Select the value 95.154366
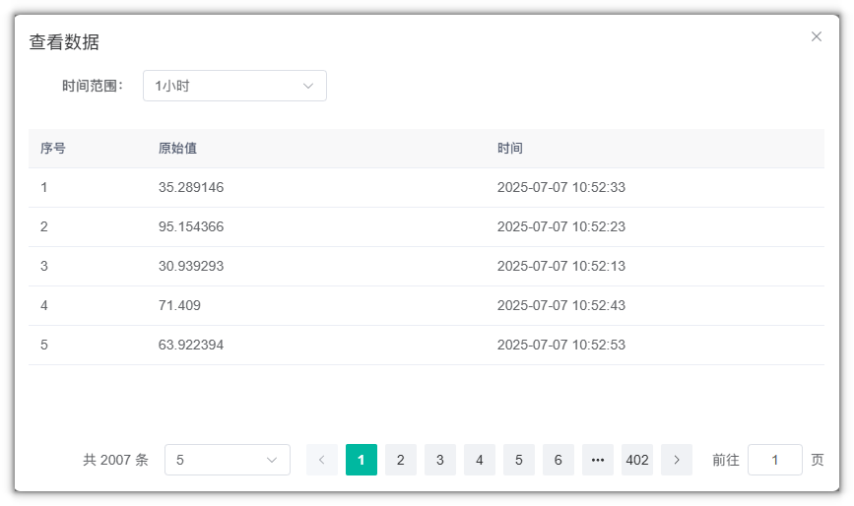Image resolution: width=854 pixels, height=506 pixels. 191,226
